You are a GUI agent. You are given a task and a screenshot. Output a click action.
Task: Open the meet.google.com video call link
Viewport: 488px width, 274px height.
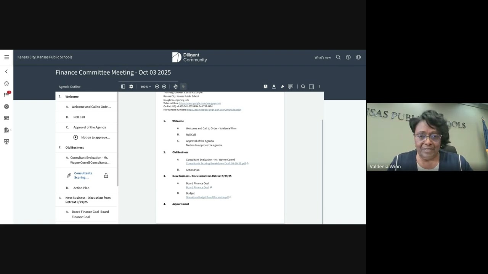click(x=200, y=103)
